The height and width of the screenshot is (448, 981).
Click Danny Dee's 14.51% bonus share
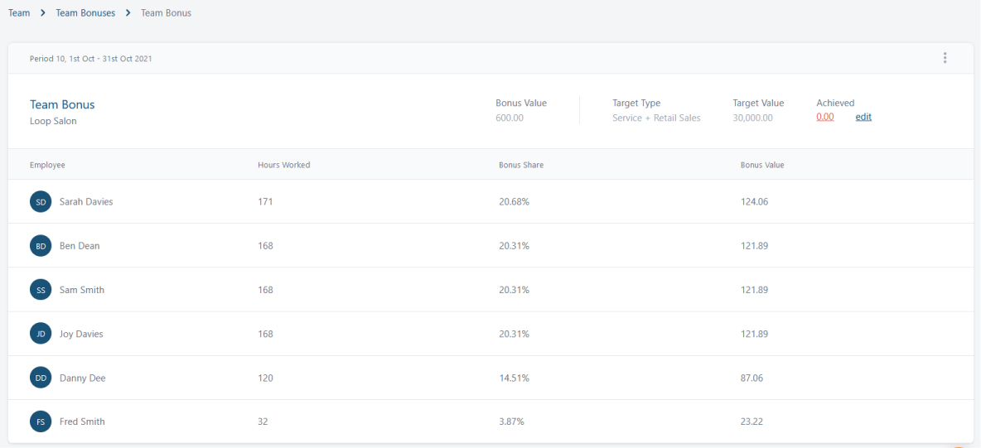[515, 378]
